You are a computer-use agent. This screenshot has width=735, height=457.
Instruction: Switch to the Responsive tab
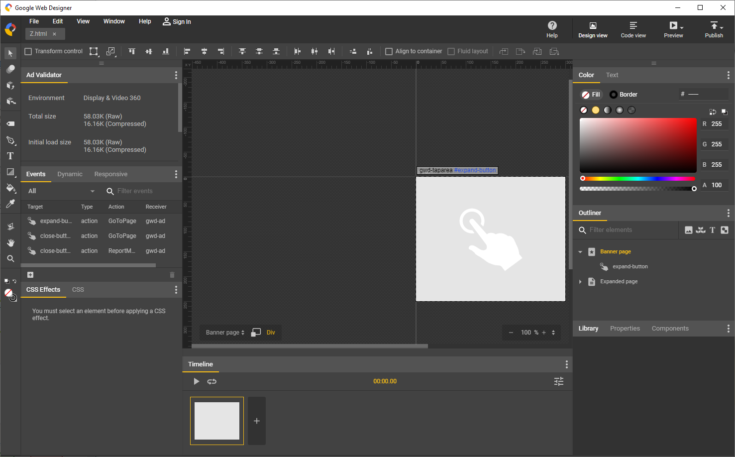(111, 174)
